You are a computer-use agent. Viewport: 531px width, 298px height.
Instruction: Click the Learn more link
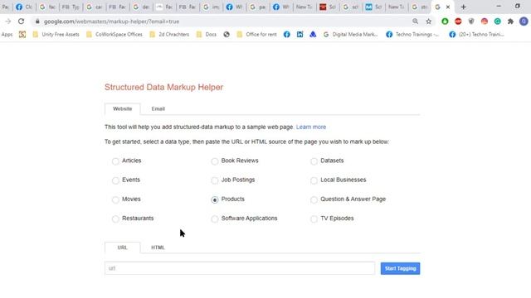(311, 127)
